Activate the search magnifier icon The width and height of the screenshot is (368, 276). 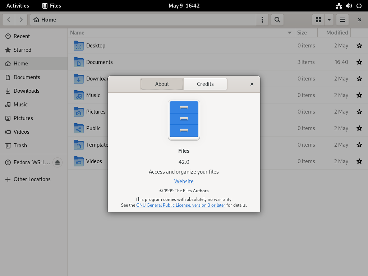click(x=277, y=20)
